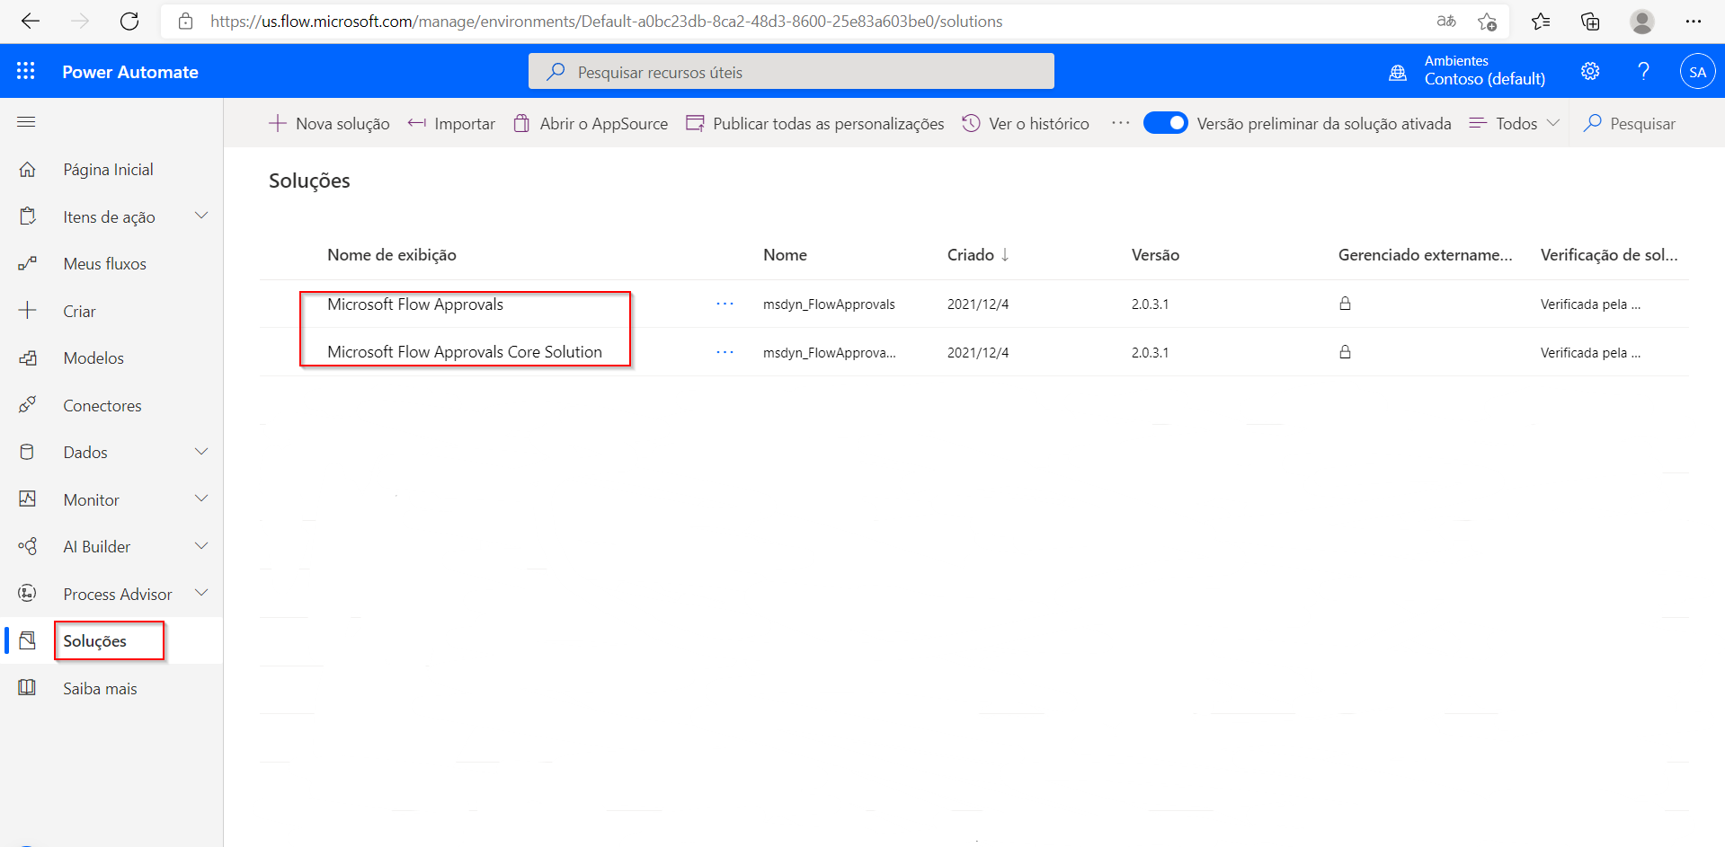Sort by Criado column header
Viewport: 1725px width, 847px height.
[x=978, y=254]
